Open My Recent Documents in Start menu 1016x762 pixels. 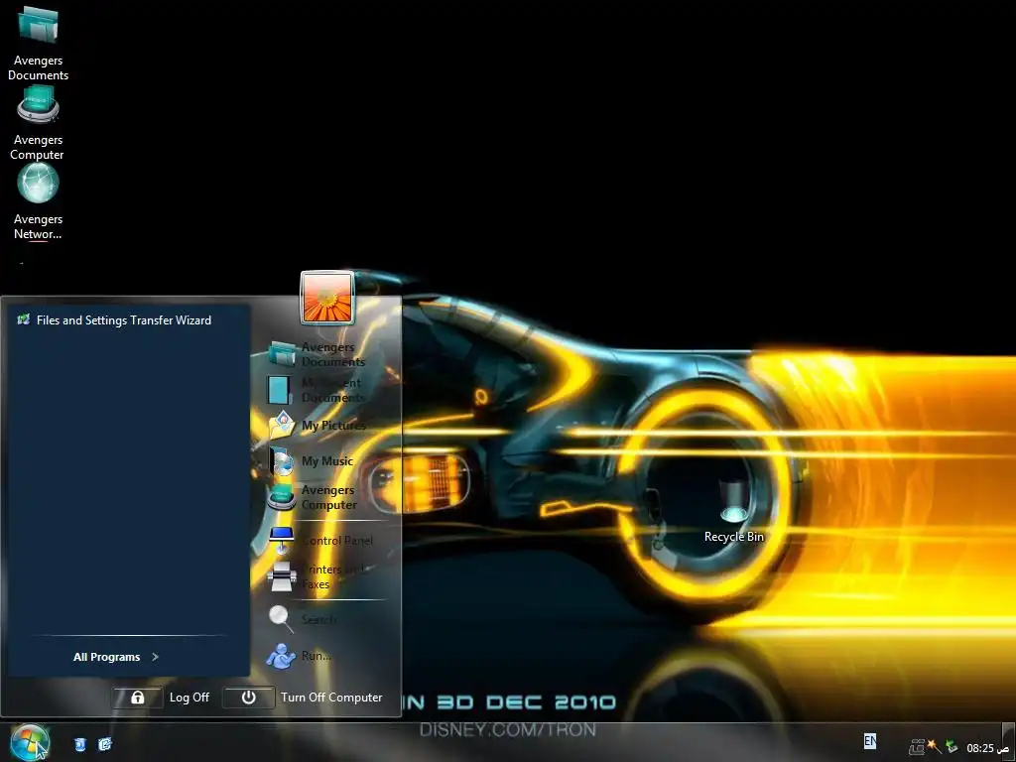317,389
